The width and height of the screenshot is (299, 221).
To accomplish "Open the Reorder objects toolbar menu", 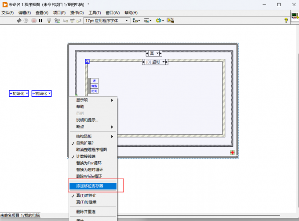I will click(160, 20).
